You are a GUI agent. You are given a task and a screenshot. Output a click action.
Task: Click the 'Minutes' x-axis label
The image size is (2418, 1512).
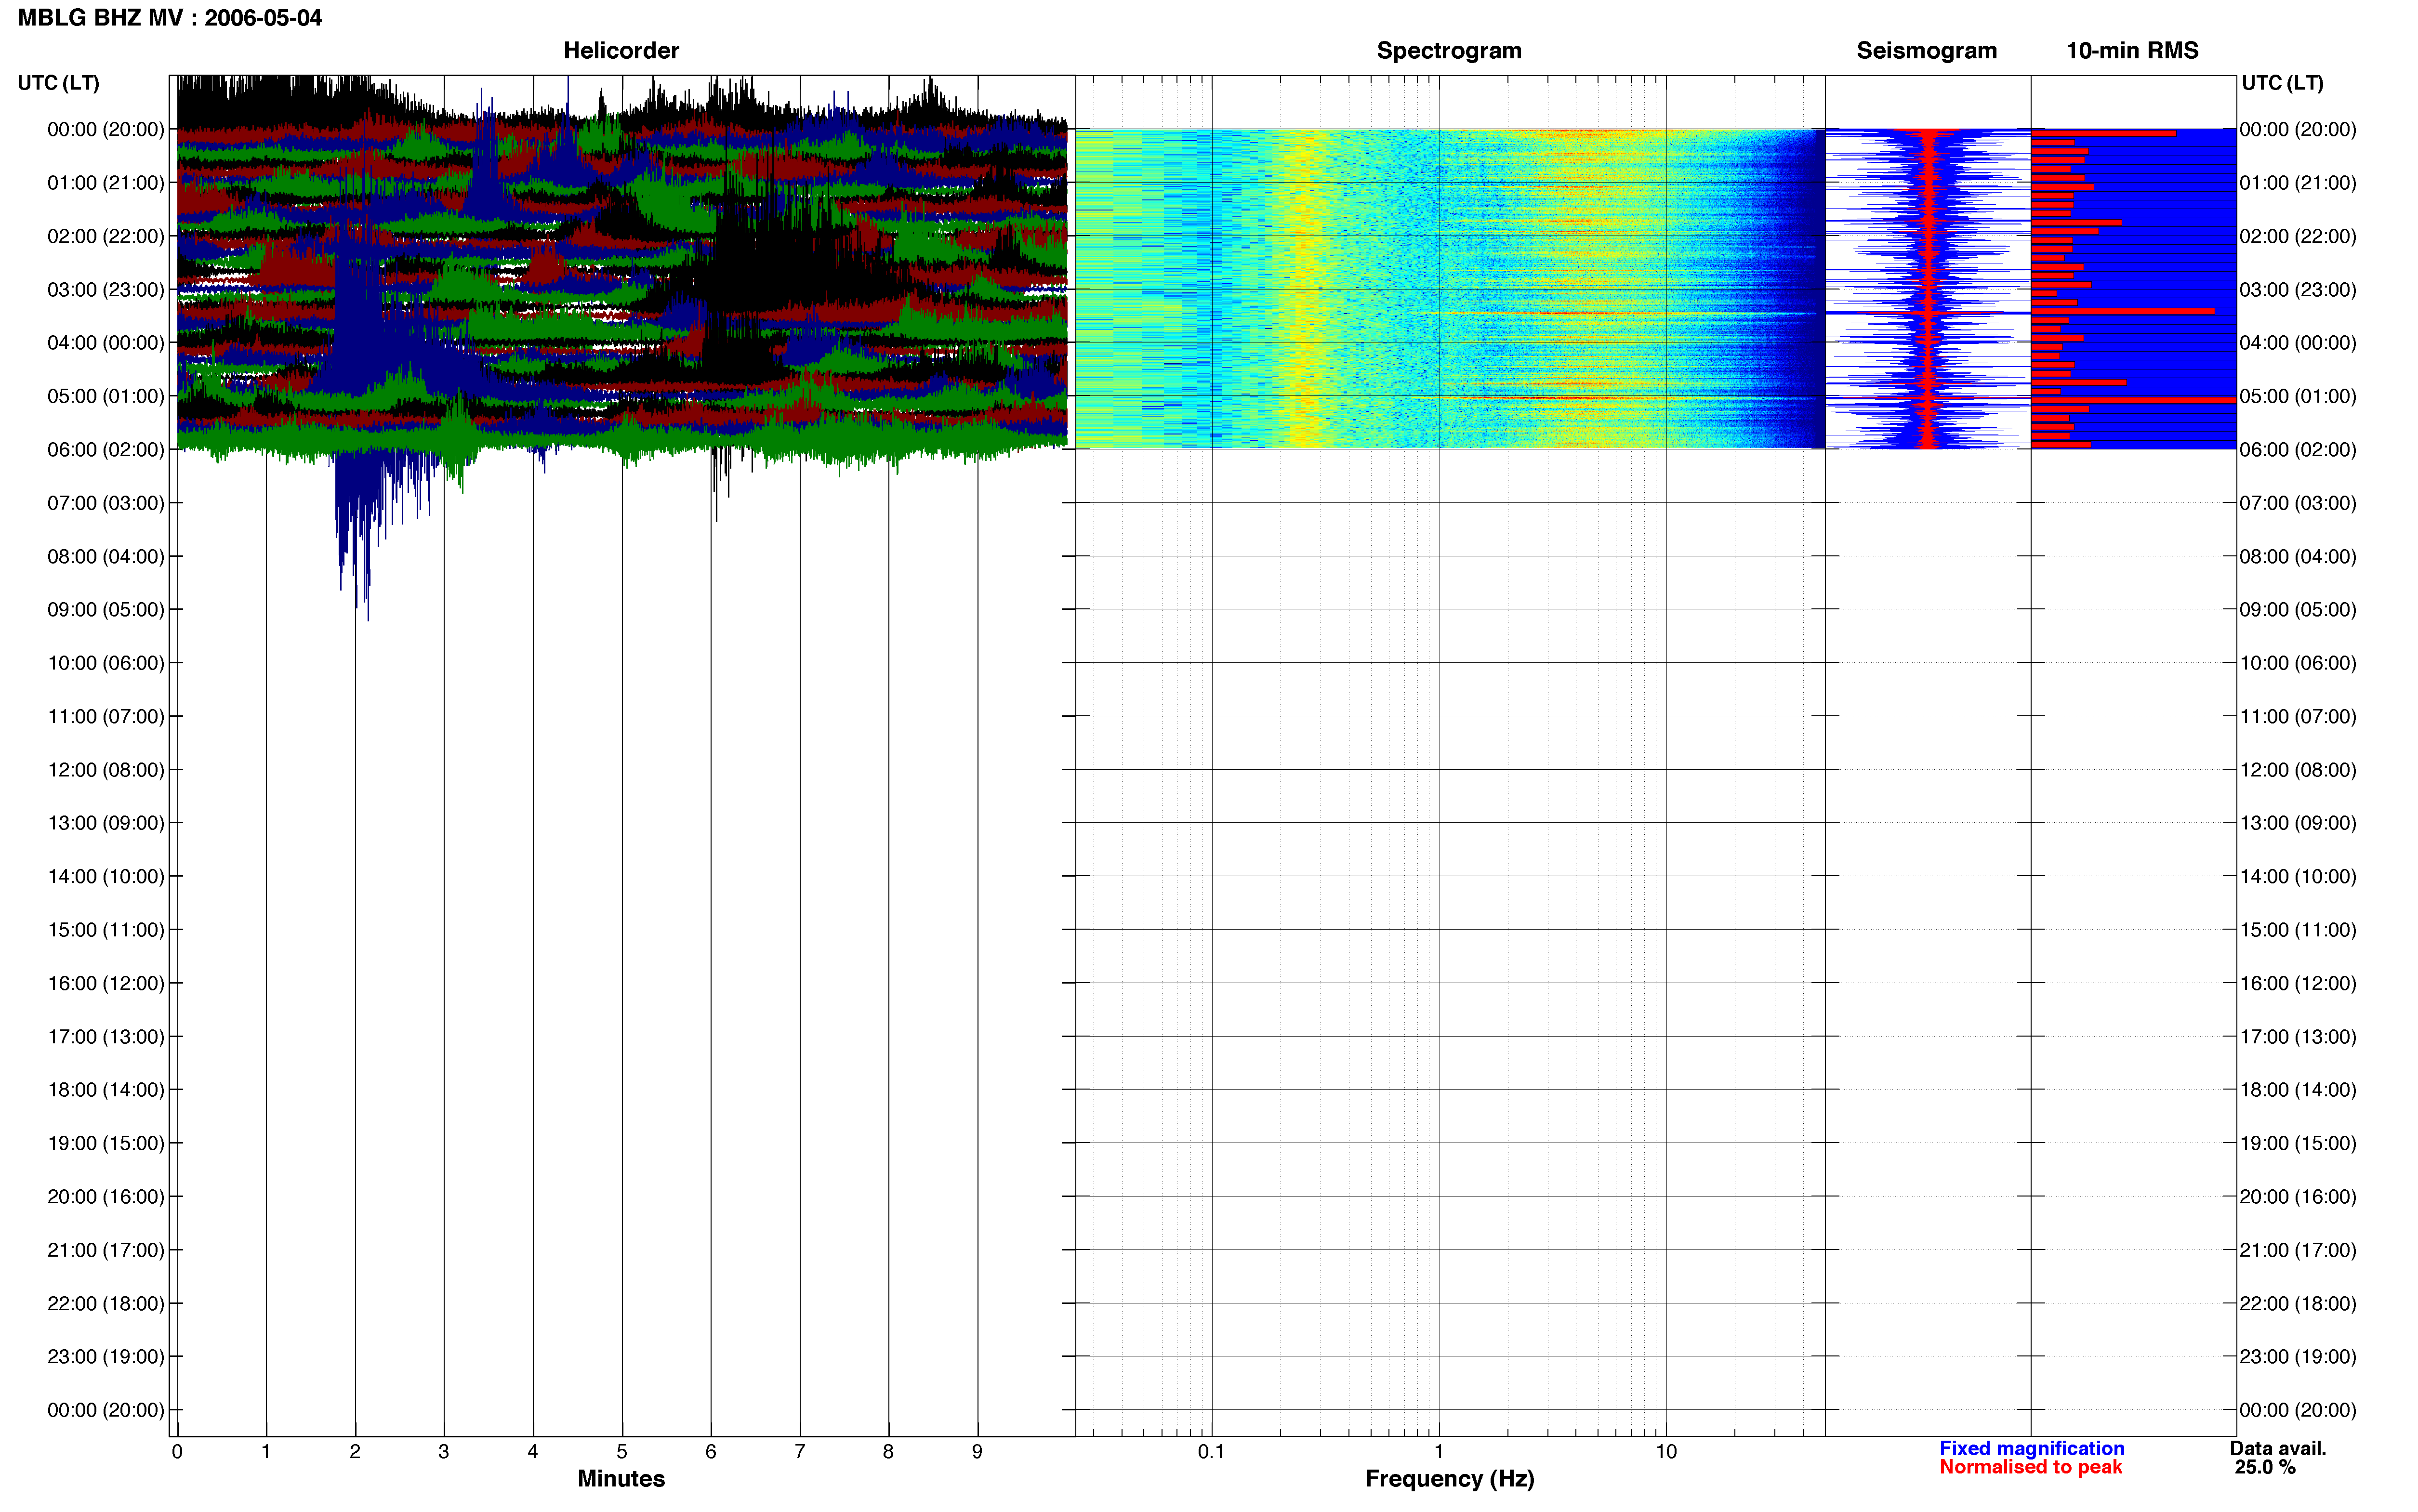pyautogui.click(x=621, y=1478)
